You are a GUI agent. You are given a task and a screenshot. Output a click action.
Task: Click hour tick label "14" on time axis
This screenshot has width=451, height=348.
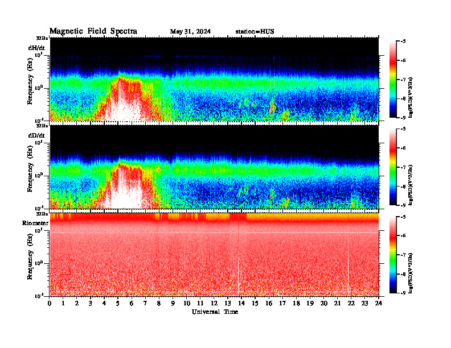pyautogui.click(x=241, y=303)
